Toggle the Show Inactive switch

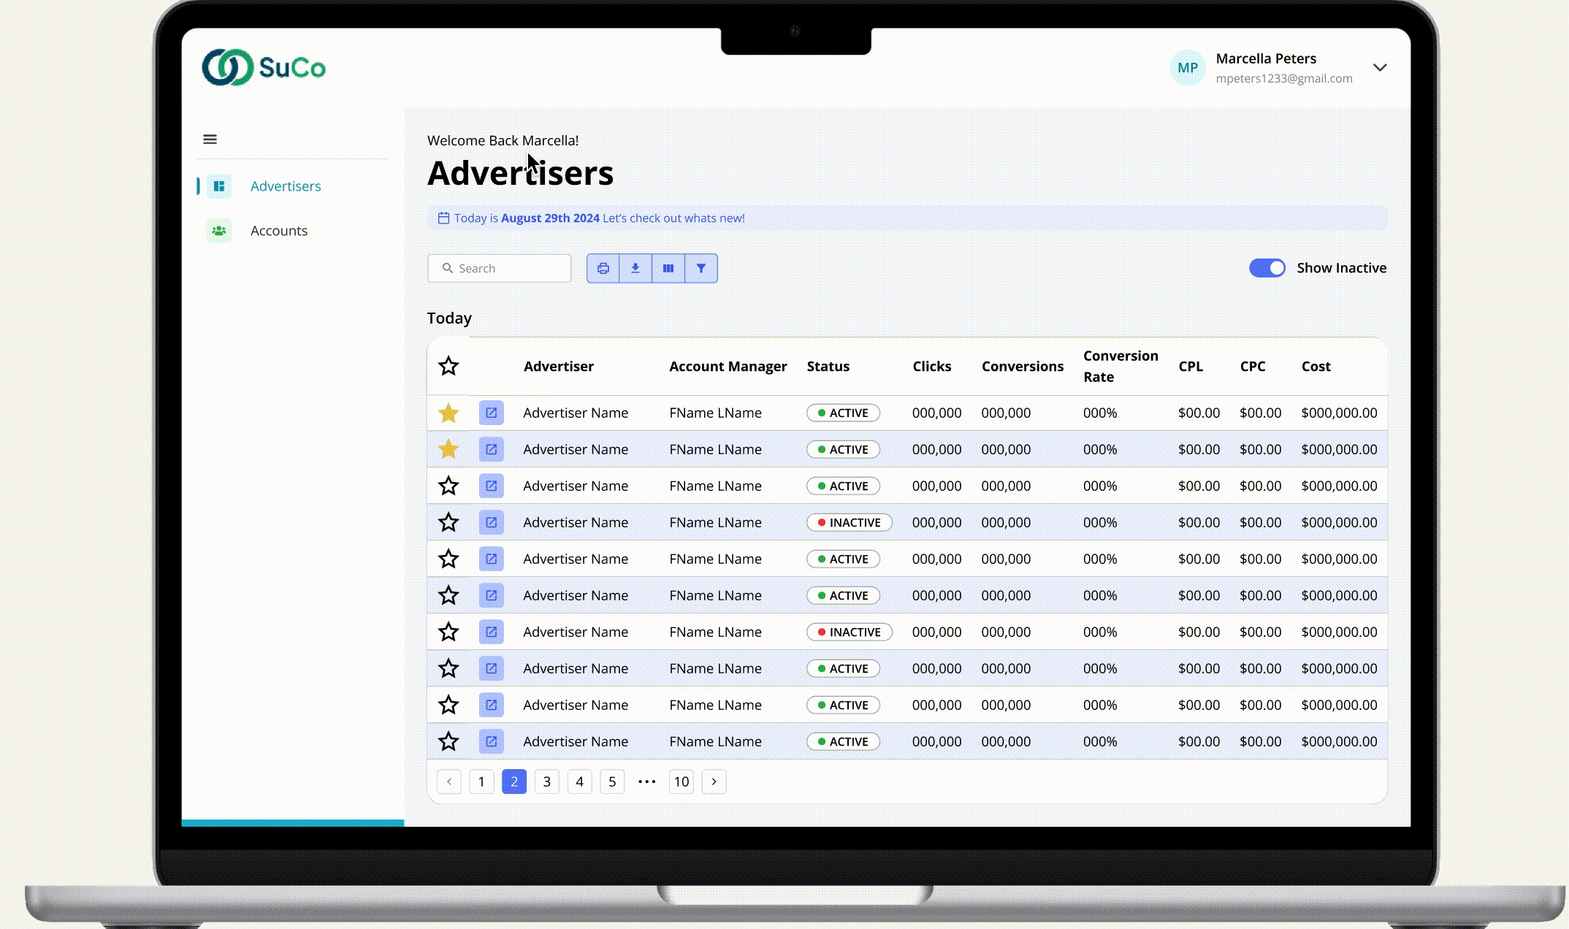tap(1267, 268)
